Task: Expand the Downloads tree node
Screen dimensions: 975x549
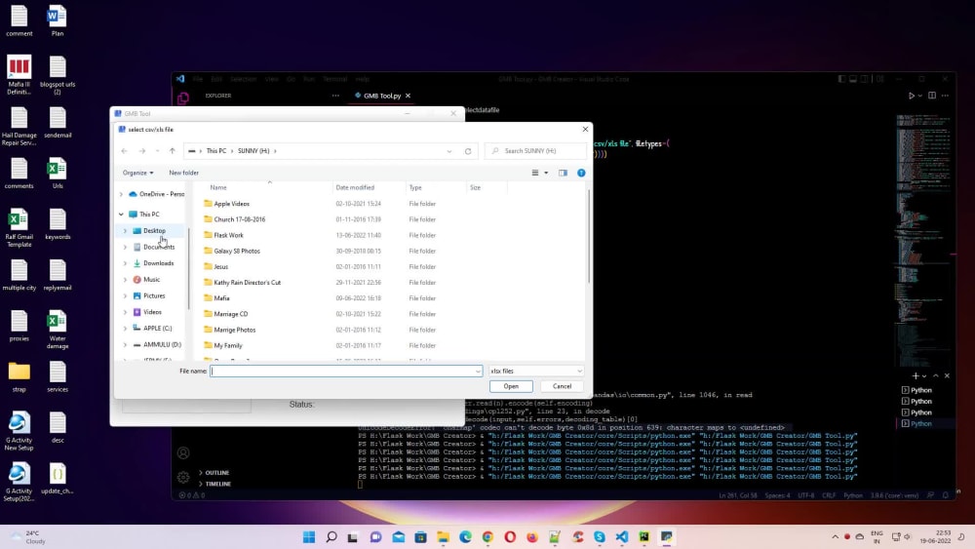Action: (125, 263)
